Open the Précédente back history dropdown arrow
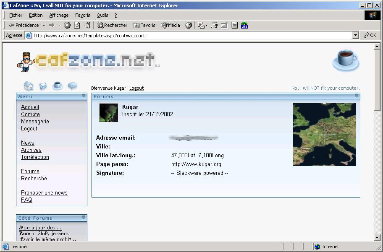This screenshot has width=383, height=252. click(x=44, y=25)
